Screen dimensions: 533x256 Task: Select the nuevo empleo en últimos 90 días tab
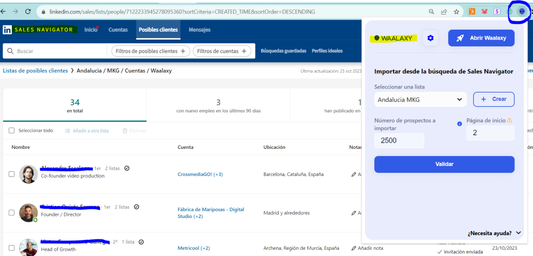point(218,105)
